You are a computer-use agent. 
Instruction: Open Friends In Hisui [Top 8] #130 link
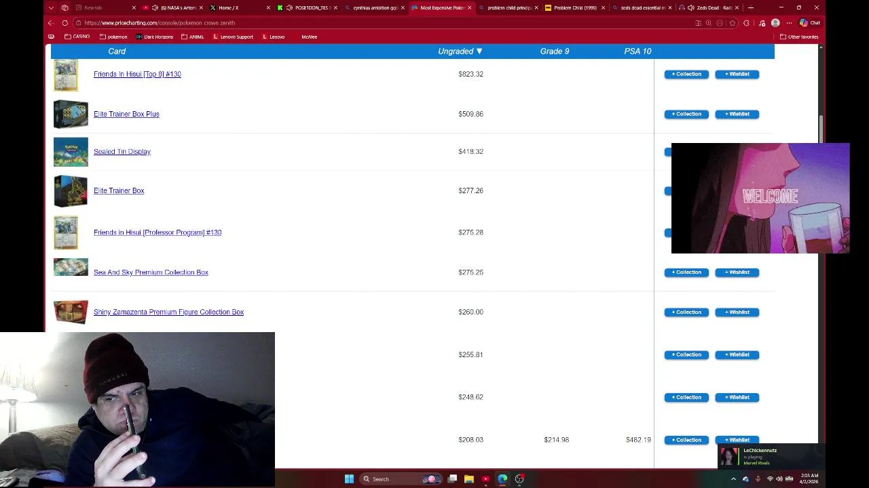pos(137,74)
